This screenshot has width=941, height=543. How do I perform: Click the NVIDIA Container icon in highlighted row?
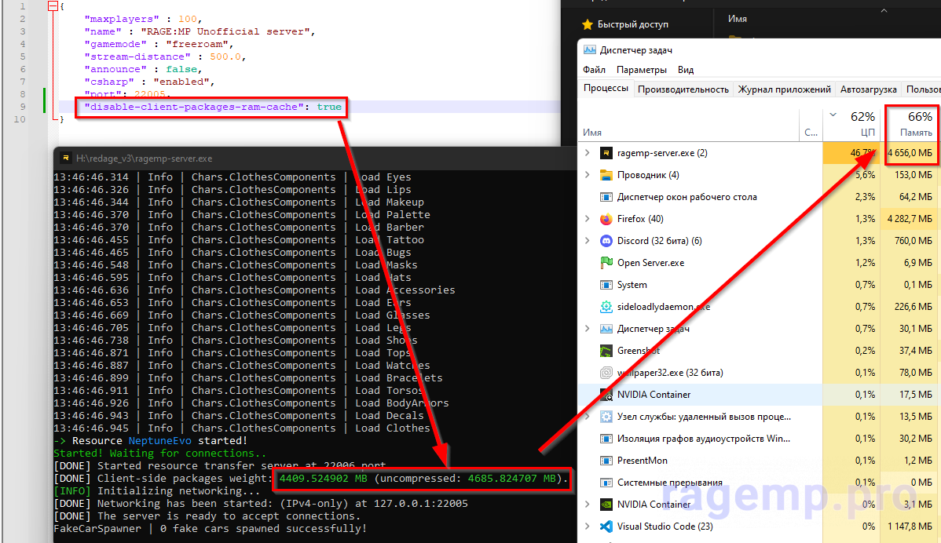[x=606, y=395]
